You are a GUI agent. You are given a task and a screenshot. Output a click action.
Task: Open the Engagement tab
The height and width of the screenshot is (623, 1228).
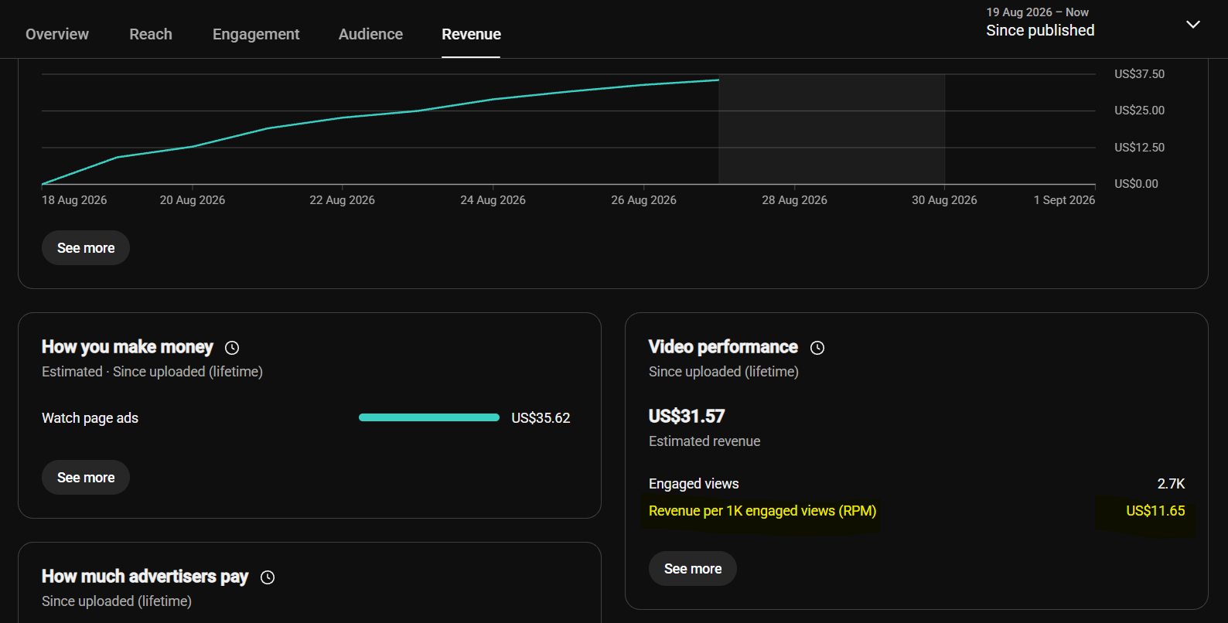(256, 34)
